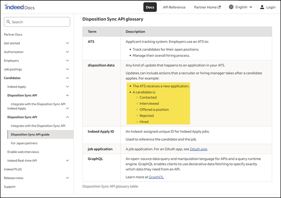
Task: Type in the Search input field
Action: pos(40,22)
